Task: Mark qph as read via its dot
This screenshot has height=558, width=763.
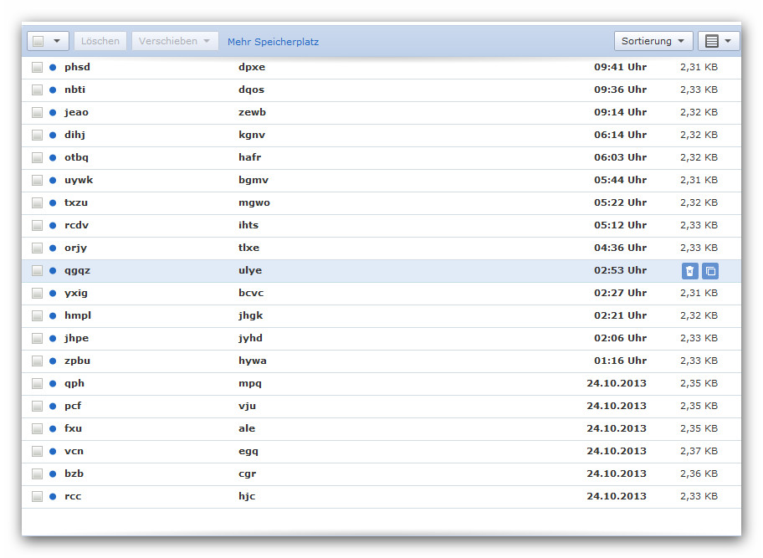Action: pyautogui.click(x=53, y=383)
